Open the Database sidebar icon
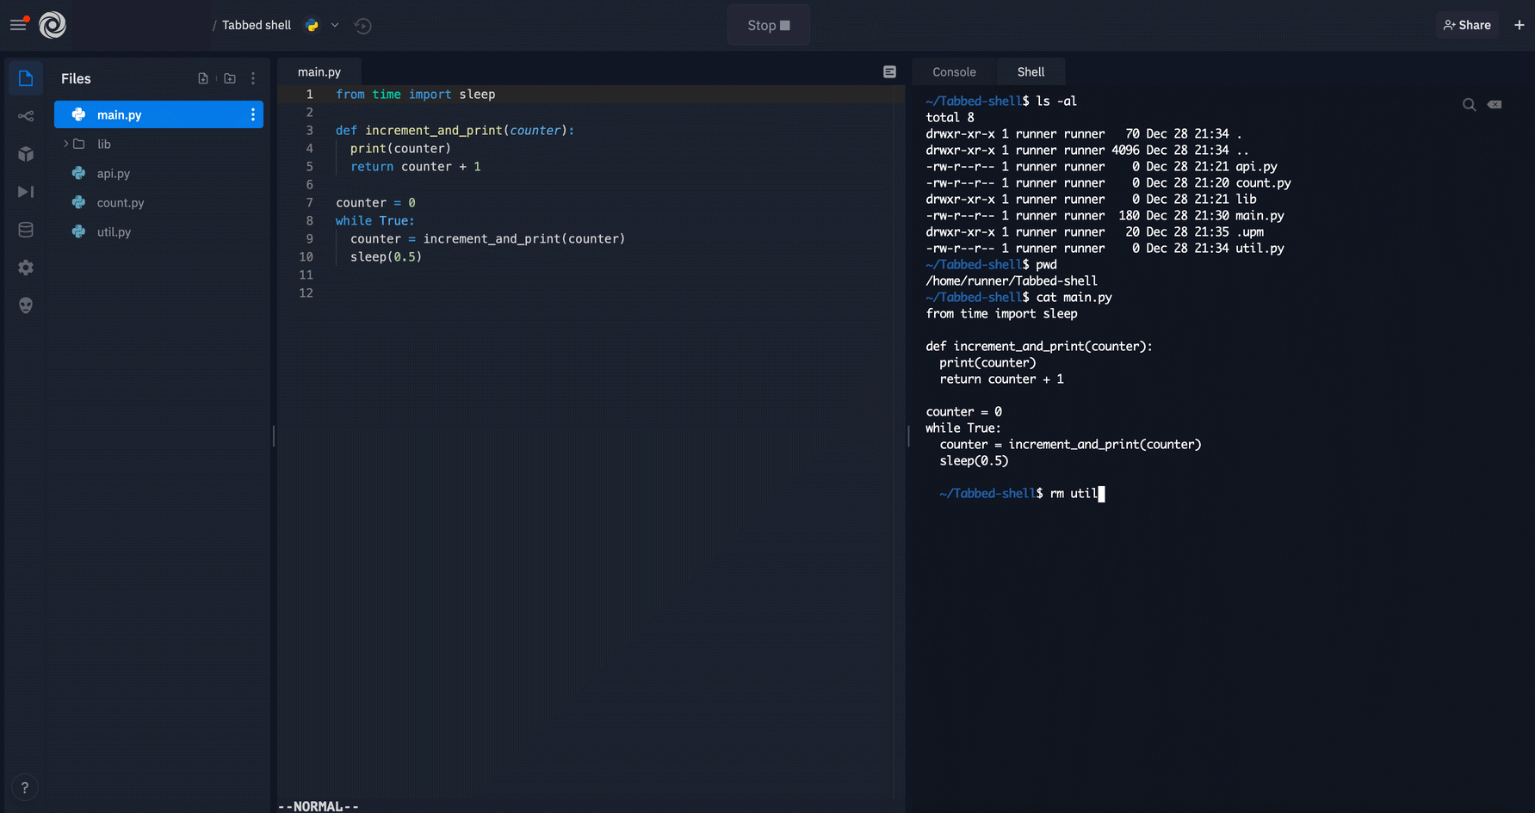The height and width of the screenshot is (813, 1535). click(26, 230)
